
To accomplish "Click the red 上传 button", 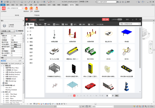I will 105,19.
